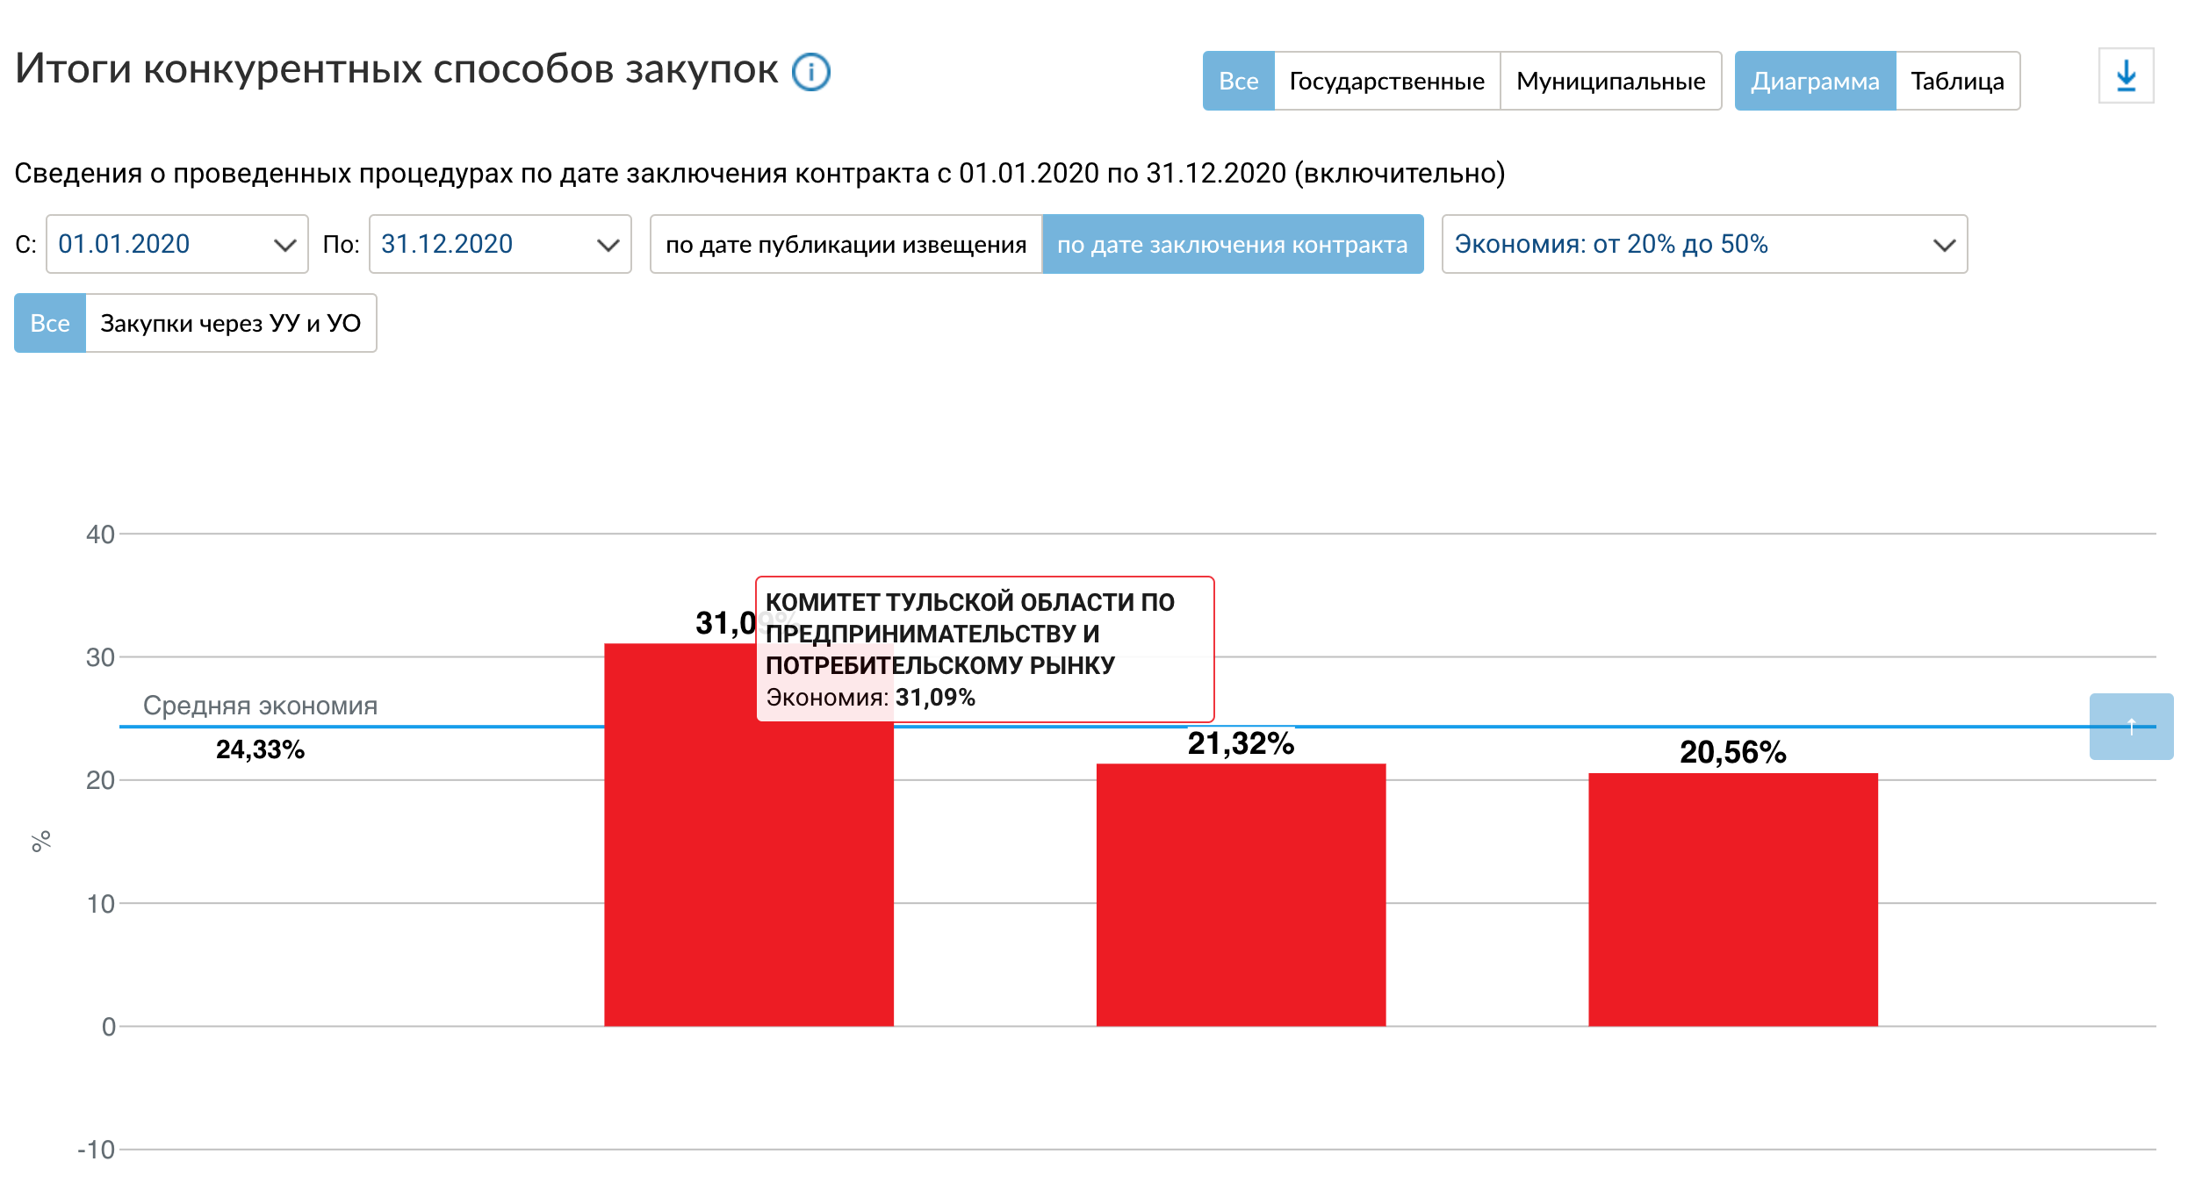The height and width of the screenshot is (1183, 2188).
Task: Select the lower Все purchases button
Action: [x=50, y=323]
